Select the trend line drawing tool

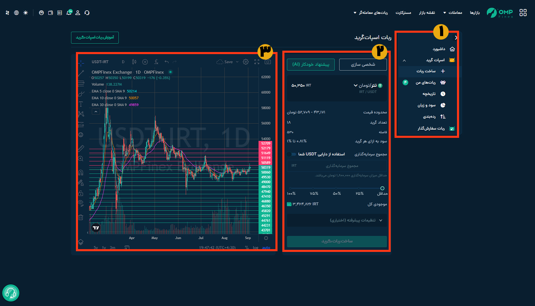tap(81, 73)
